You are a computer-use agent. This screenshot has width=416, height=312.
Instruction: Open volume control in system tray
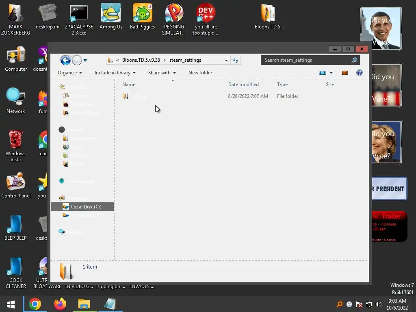(378, 304)
